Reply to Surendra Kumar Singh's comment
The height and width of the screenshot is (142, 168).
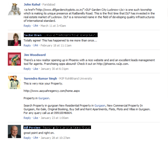pyautogui.click(x=27, y=118)
